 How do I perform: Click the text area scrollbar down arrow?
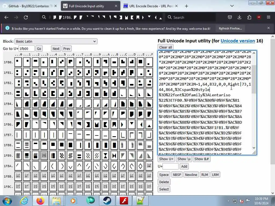click(254, 148)
